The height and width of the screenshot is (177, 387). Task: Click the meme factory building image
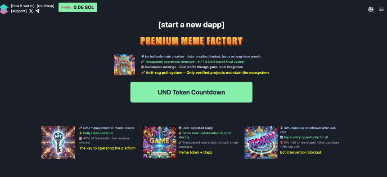[x=124, y=65]
